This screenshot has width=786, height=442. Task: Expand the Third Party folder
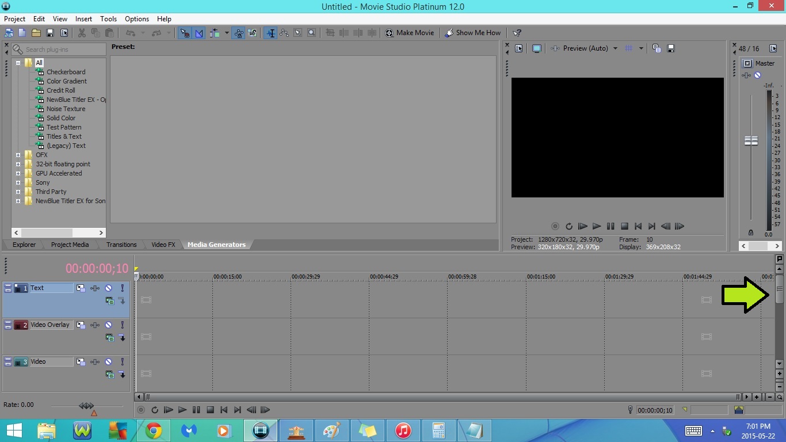(18, 192)
